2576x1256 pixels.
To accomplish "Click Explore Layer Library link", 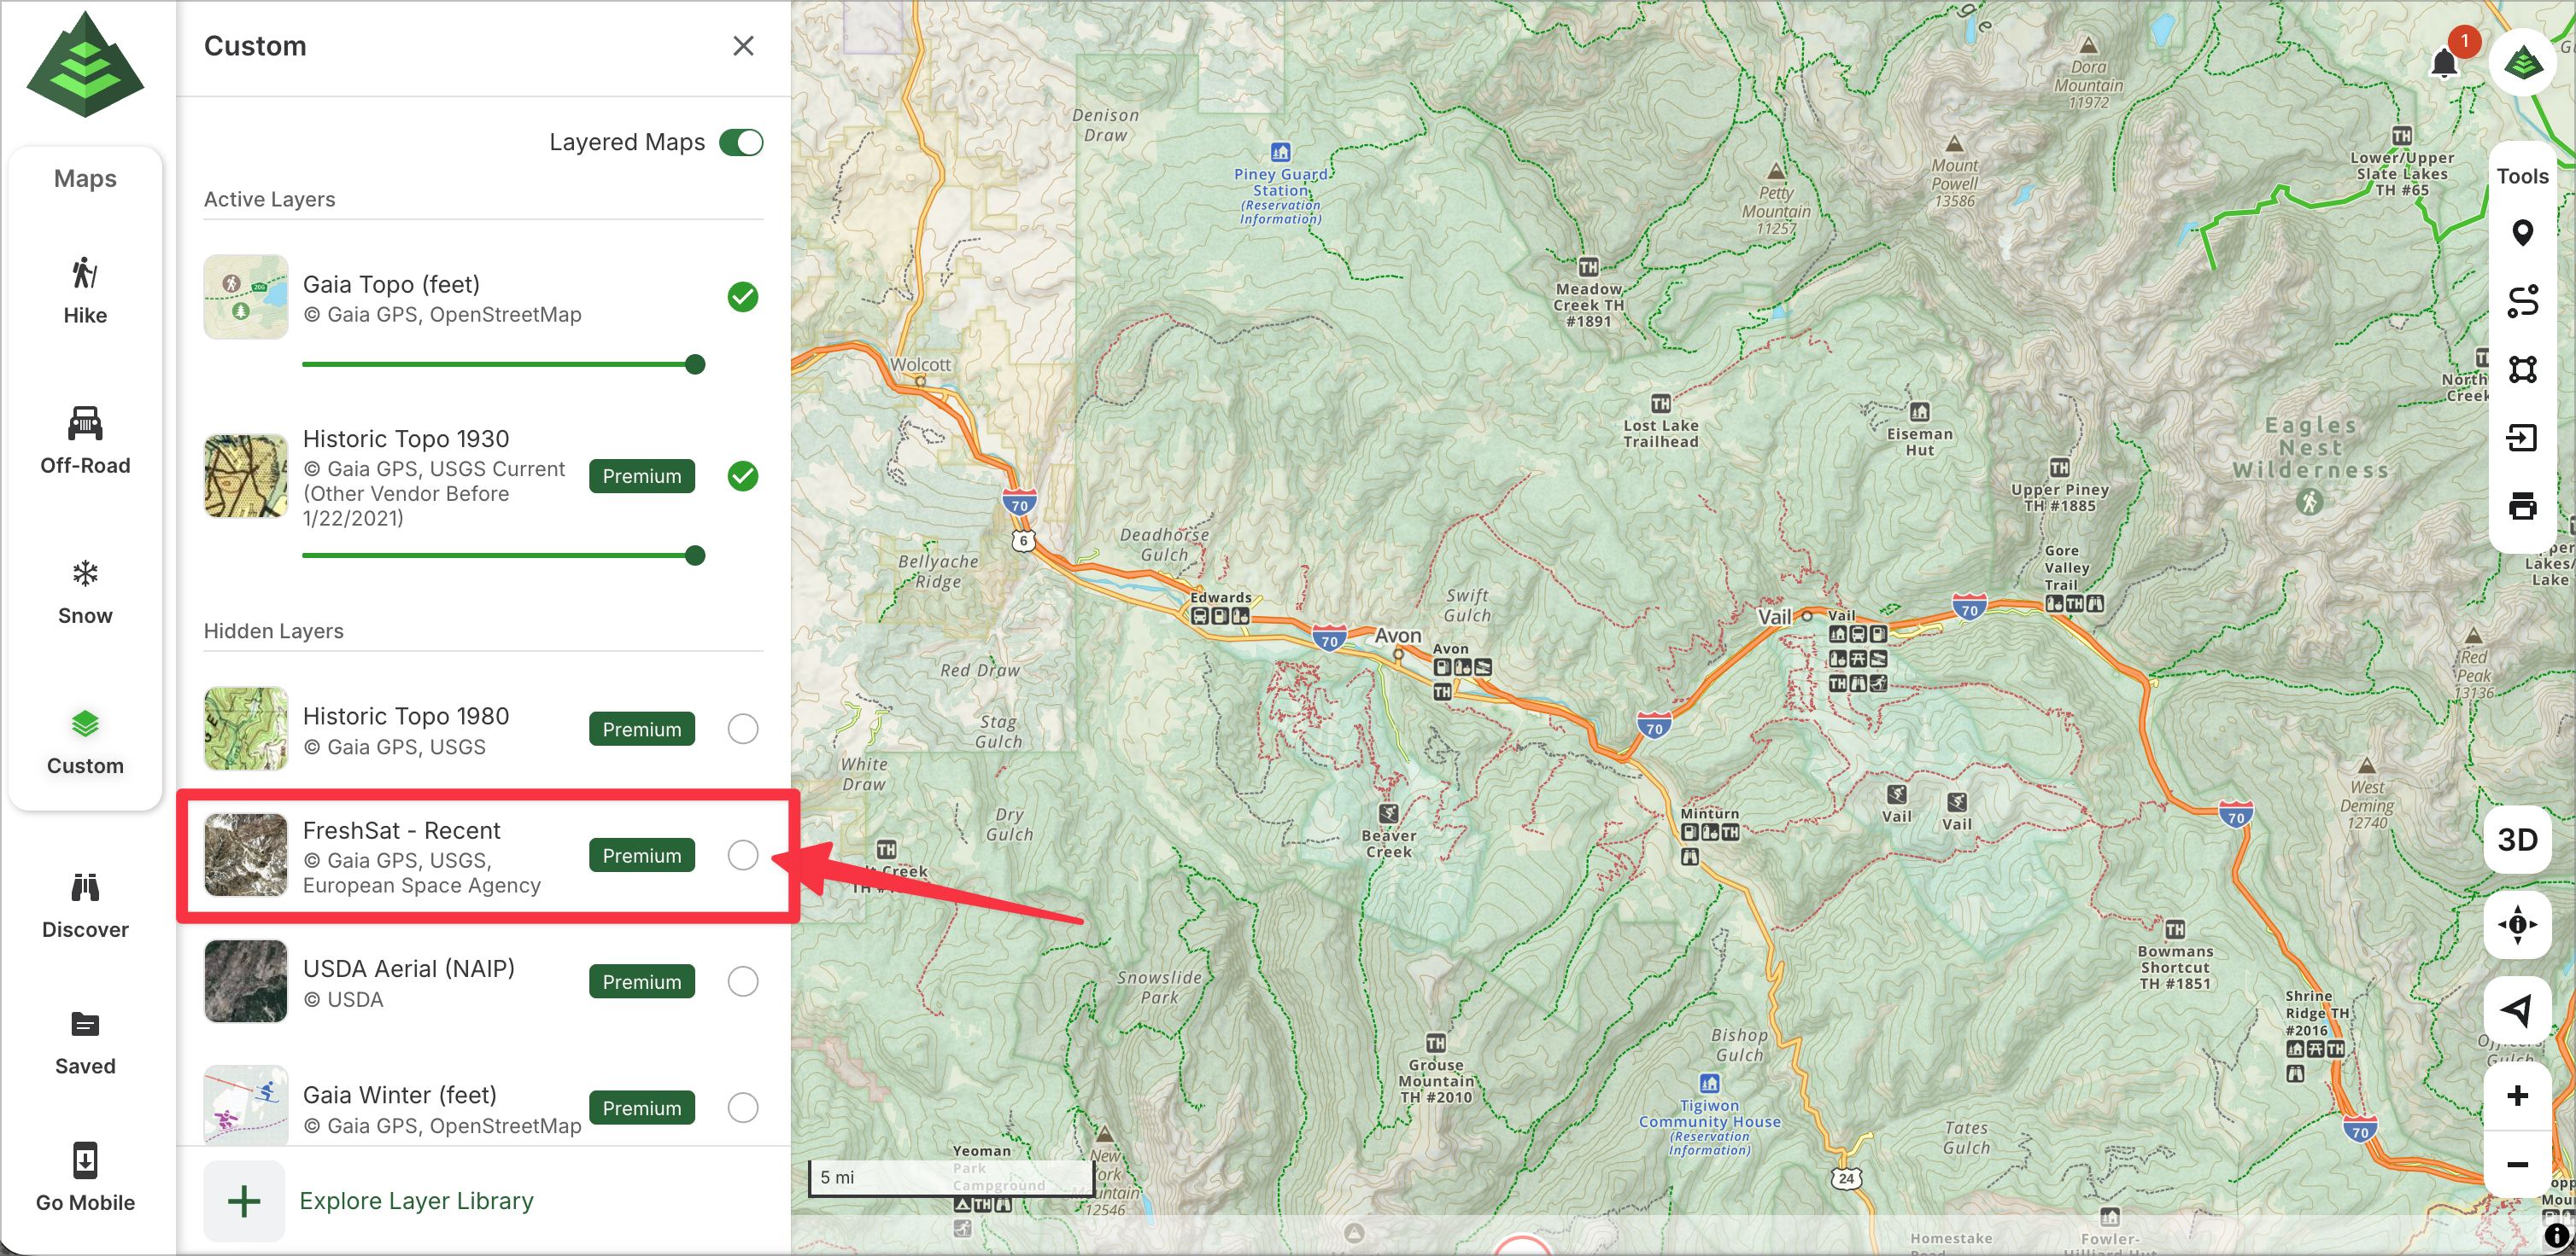I will point(416,1200).
